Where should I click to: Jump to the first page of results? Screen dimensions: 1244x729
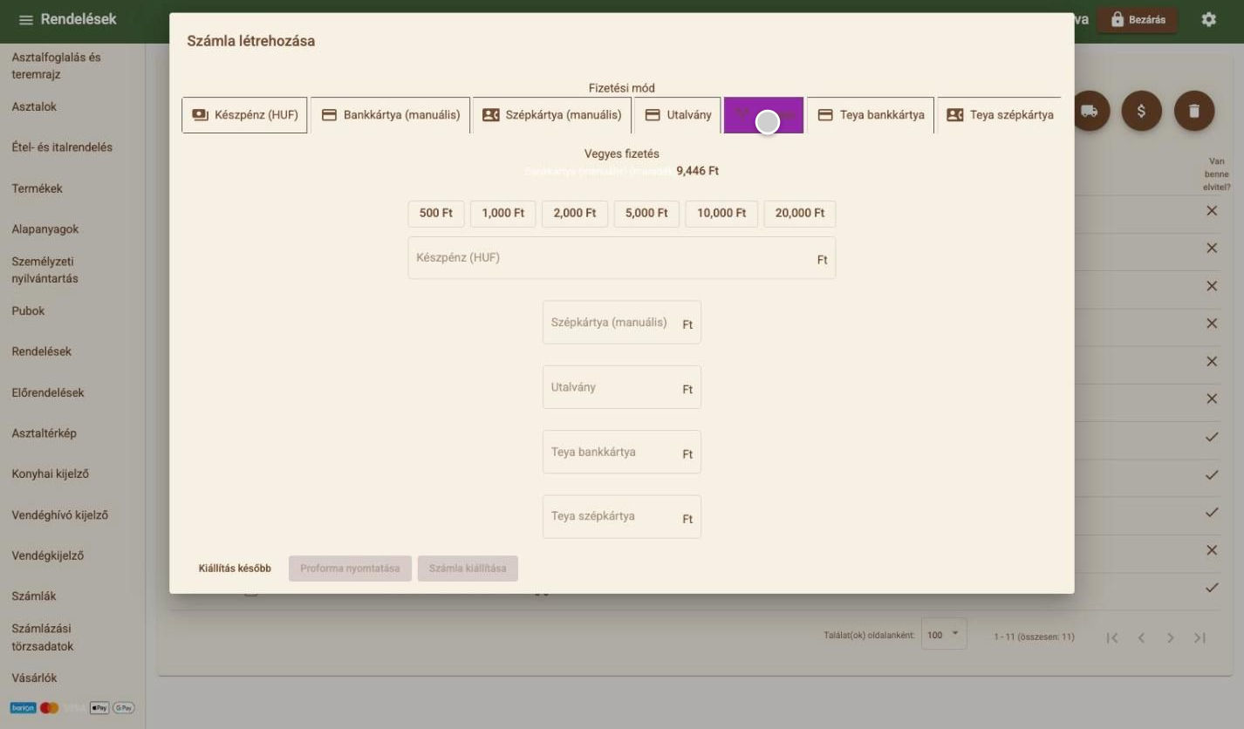[1111, 637]
